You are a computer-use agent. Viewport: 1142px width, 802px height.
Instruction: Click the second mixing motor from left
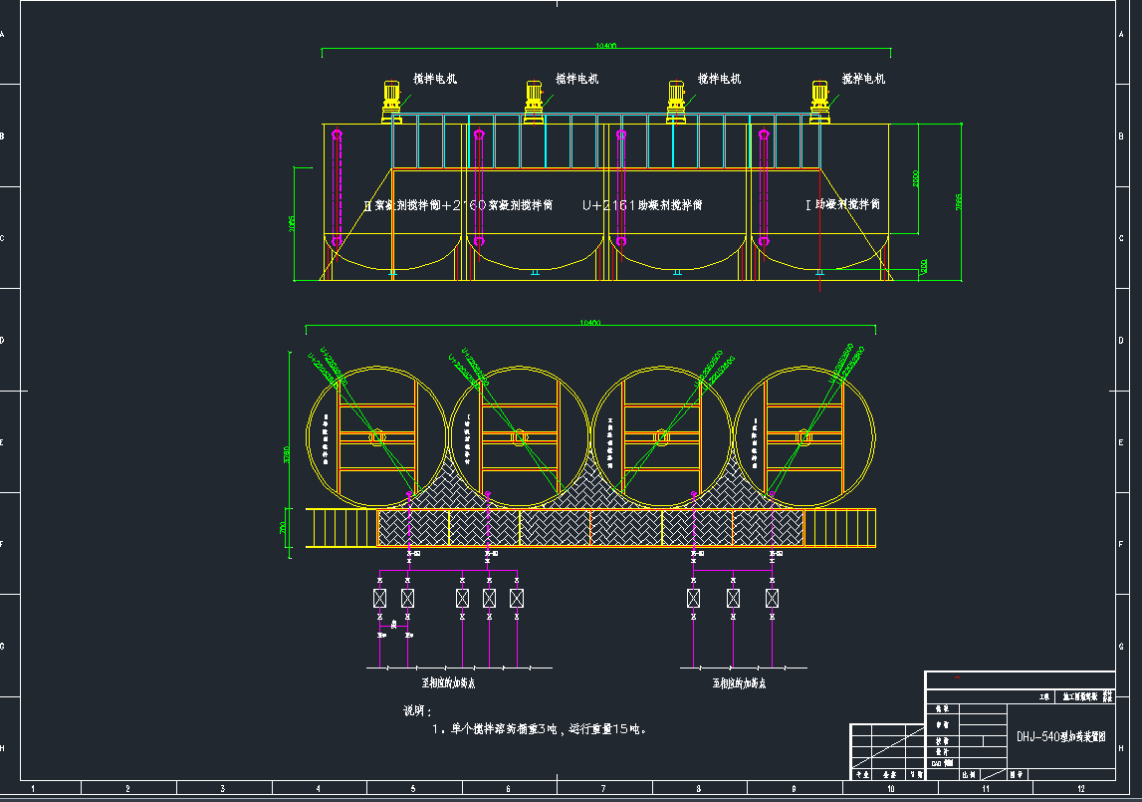point(535,101)
